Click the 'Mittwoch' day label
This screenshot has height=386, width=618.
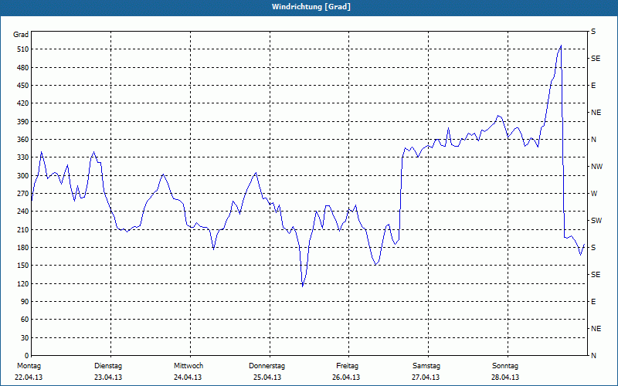click(x=188, y=366)
